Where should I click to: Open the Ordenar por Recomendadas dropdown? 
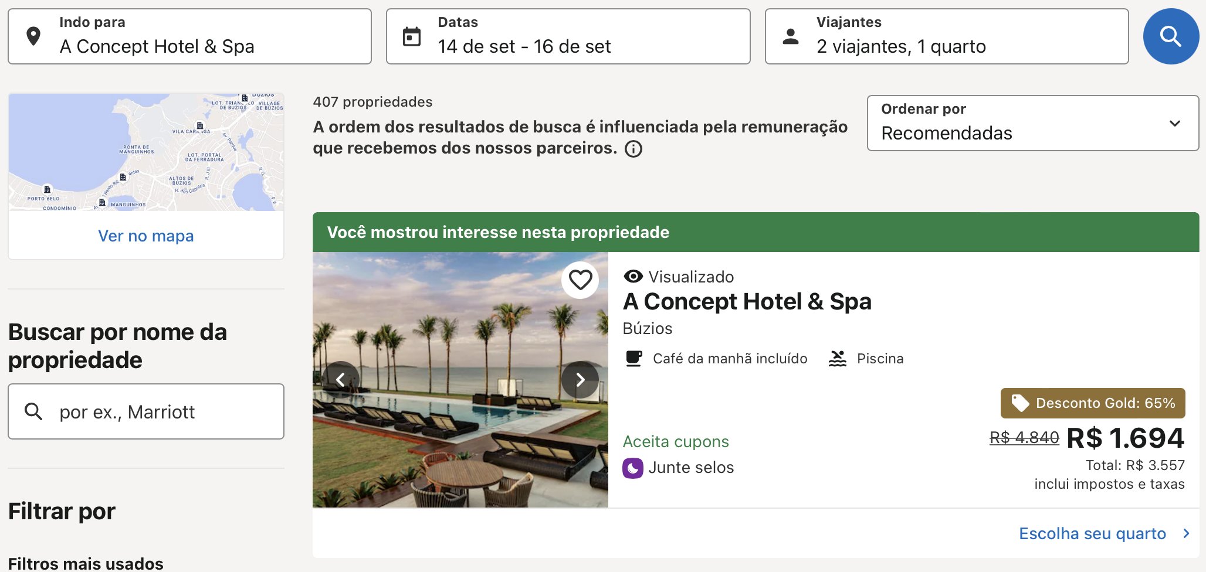(x=1033, y=123)
